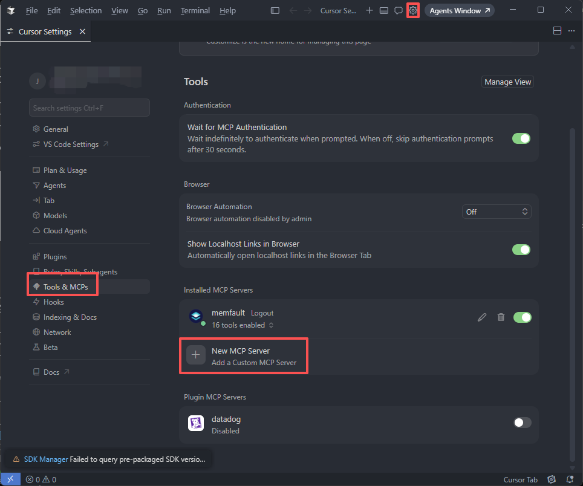The height and width of the screenshot is (486, 583).
Task: Toggle the primary sidebar layout icon
Action: pyautogui.click(x=275, y=10)
